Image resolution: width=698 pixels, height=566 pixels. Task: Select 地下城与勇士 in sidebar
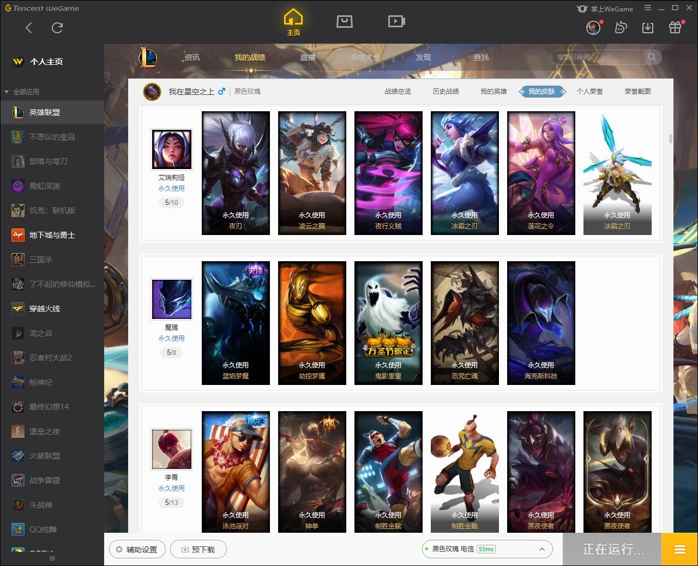tap(52, 235)
